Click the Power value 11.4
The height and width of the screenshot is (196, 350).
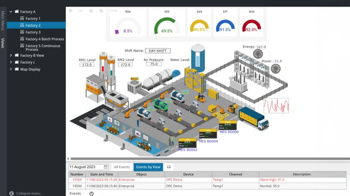point(278,61)
